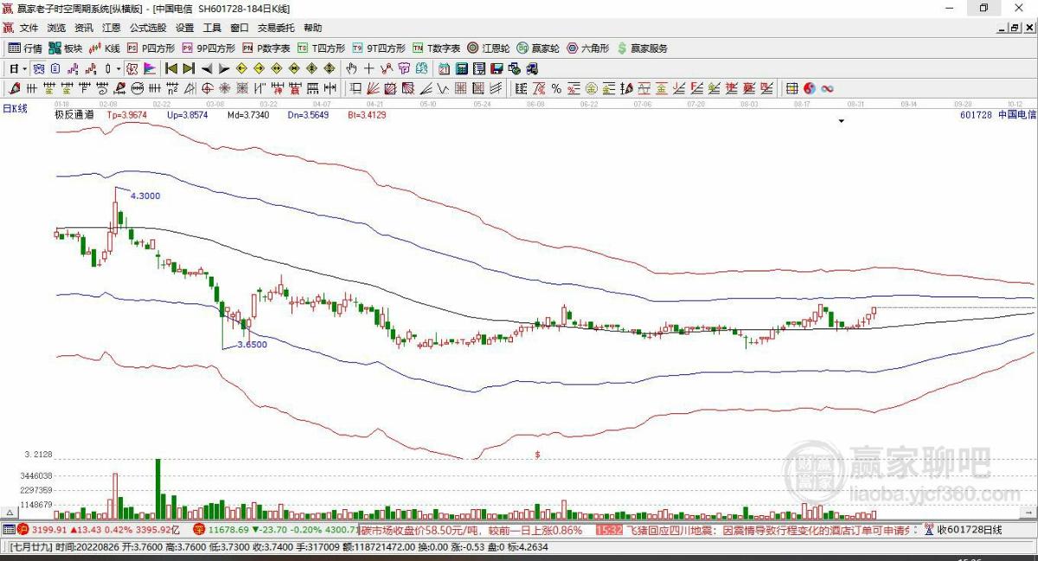Screen dimensions: 1038x561
Task: Click the flag icon in toolbar
Action: (x=150, y=68)
